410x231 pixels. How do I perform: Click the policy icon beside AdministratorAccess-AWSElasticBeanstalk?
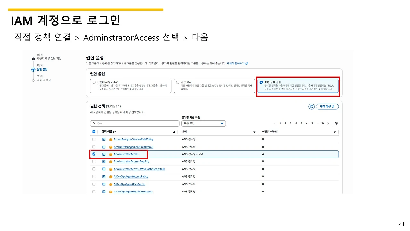click(x=111, y=169)
